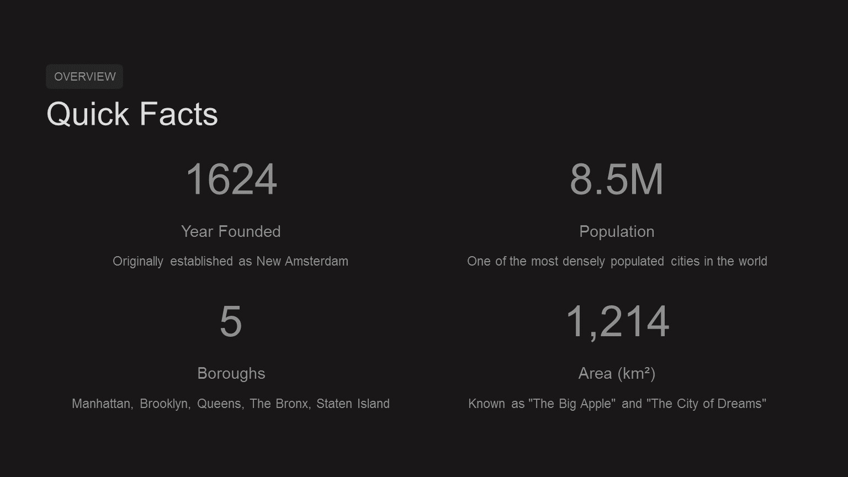Click the New Amsterdam description text
This screenshot has width=848, height=477.
coord(301,261)
